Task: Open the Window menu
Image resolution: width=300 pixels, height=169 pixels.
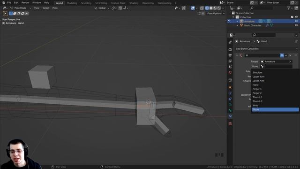Action: click(37, 3)
